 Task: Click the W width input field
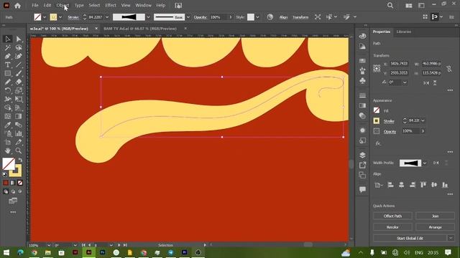click(431, 64)
